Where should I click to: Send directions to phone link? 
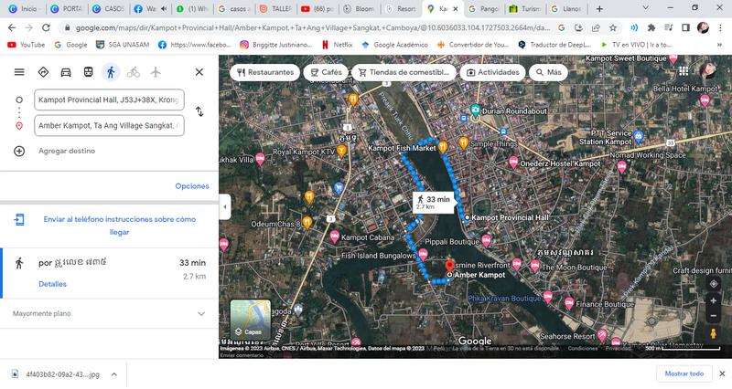click(x=120, y=226)
